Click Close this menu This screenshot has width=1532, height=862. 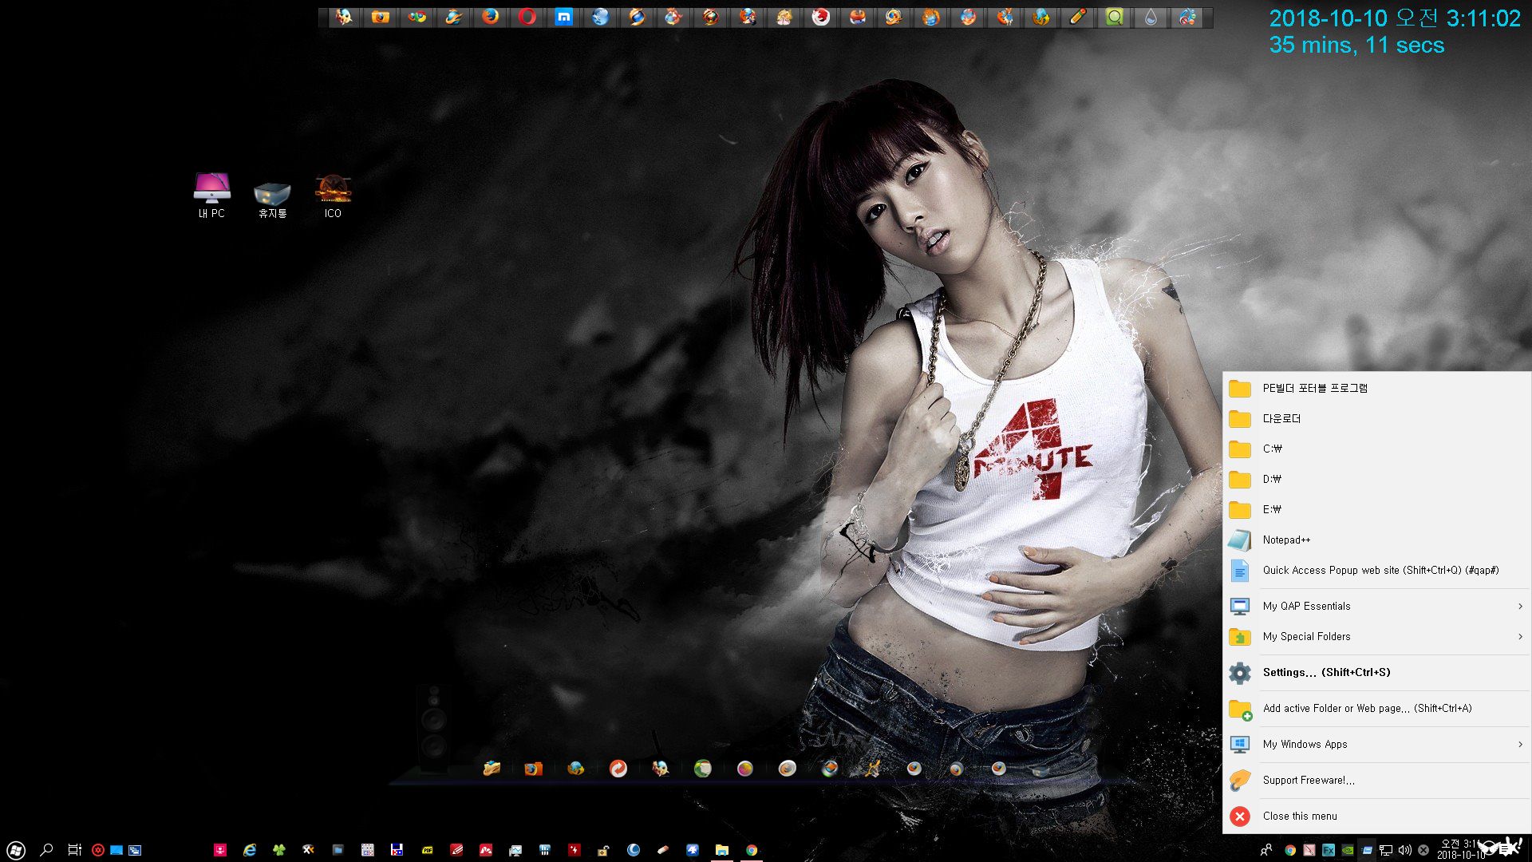tap(1376, 816)
